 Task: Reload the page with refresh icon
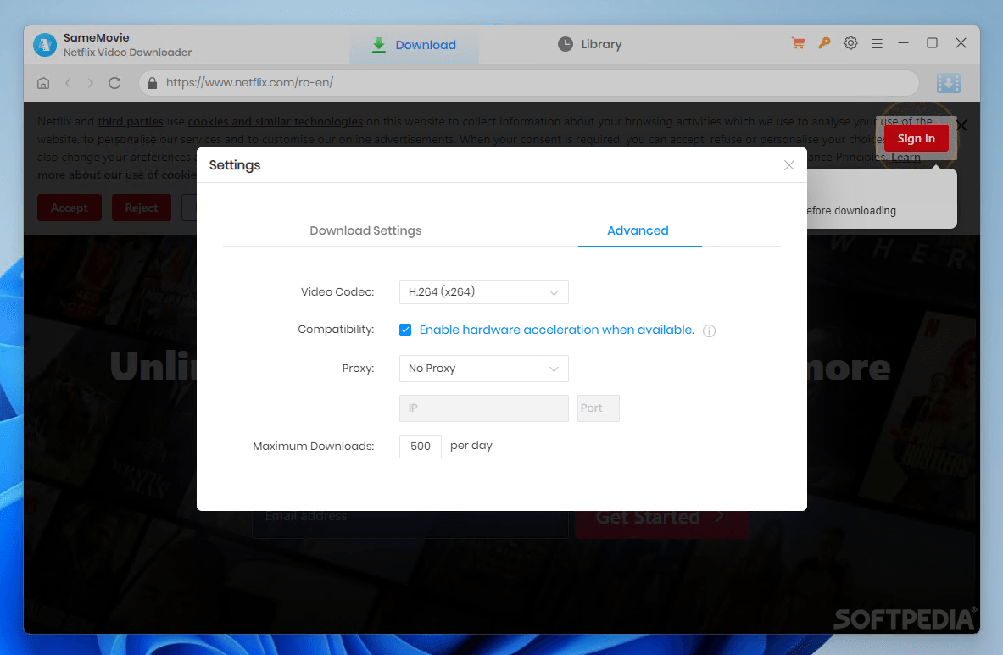[114, 83]
